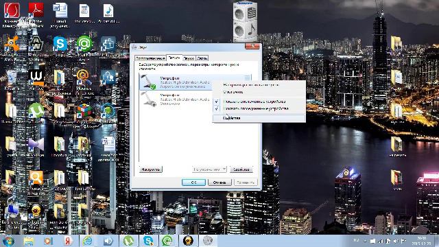Expand the 'Set Default' dropdown arrow
Screen dimensions: 439x247
[x=224, y=169]
